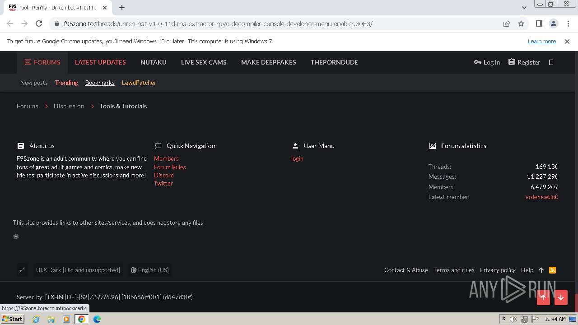Show hidden tray icons
Screen dimensions: 578x325
(503, 319)
